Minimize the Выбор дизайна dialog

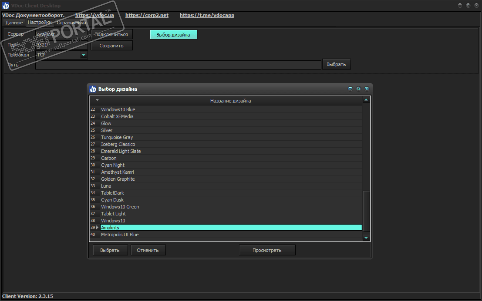click(350, 89)
